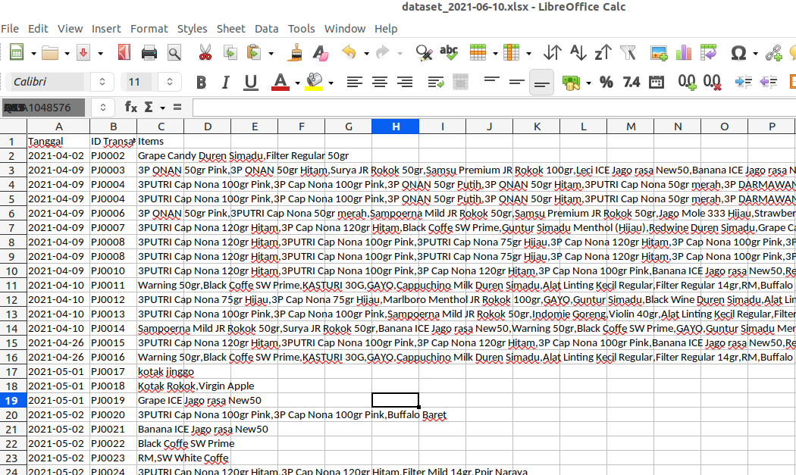Toggle Wrap Text
The image size is (796, 475).
click(x=436, y=82)
